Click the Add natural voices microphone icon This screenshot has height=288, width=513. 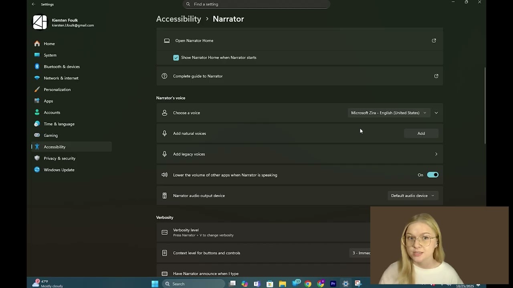164,133
